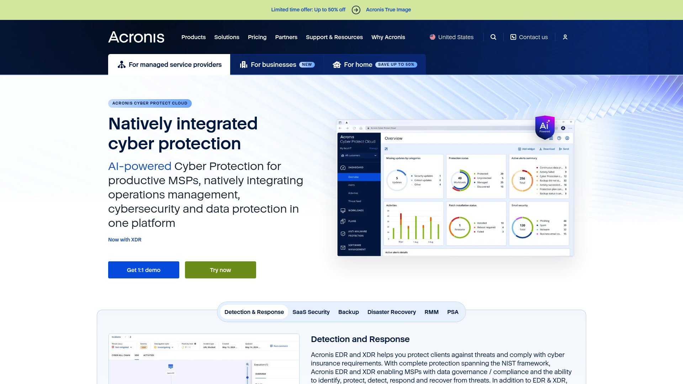Click the Acronis logo

click(136, 37)
